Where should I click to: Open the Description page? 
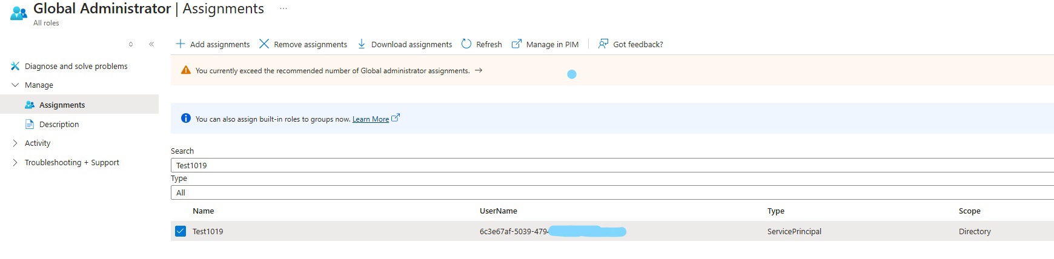coord(59,124)
